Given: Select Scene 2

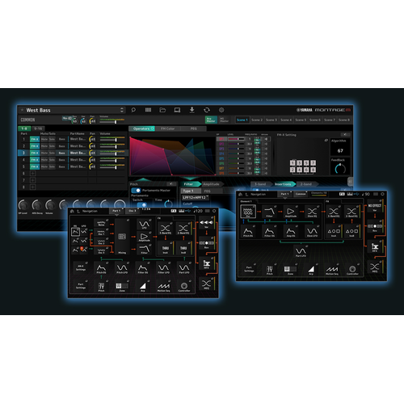Looking at the screenshot, I should click(x=257, y=120).
